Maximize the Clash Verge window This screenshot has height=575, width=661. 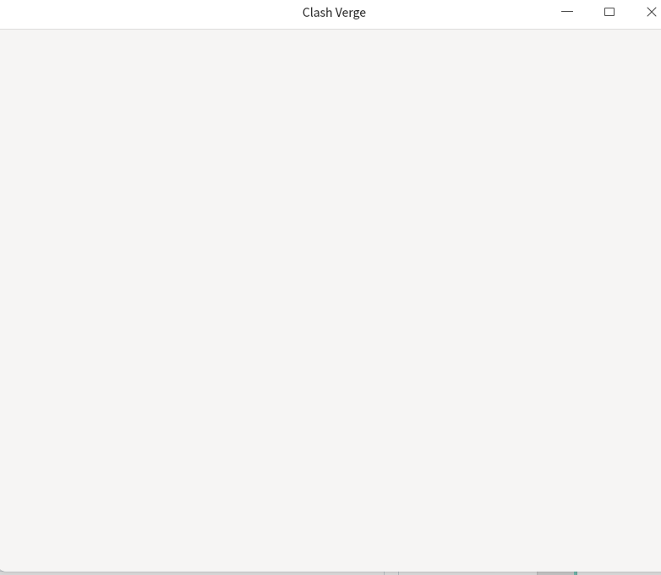609,12
